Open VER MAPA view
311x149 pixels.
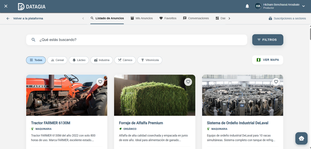tap(267, 60)
